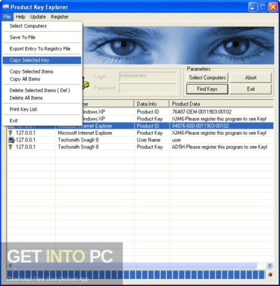Choose Copy All Items entry
Image resolution: width=280 pixels, height=286 pixels.
(42, 79)
